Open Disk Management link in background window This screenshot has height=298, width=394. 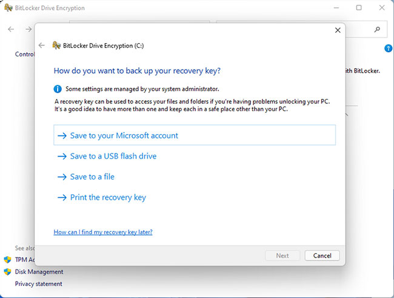pyautogui.click(x=39, y=272)
